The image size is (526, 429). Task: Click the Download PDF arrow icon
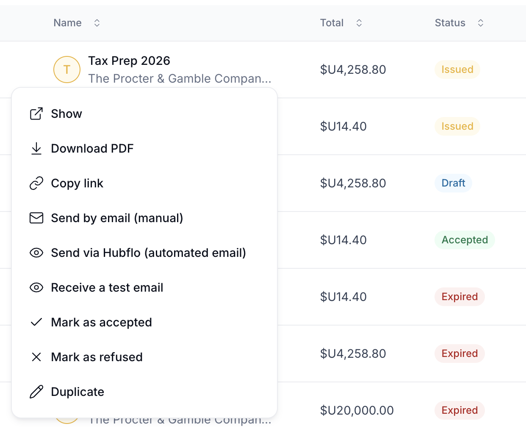pyautogui.click(x=36, y=148)
